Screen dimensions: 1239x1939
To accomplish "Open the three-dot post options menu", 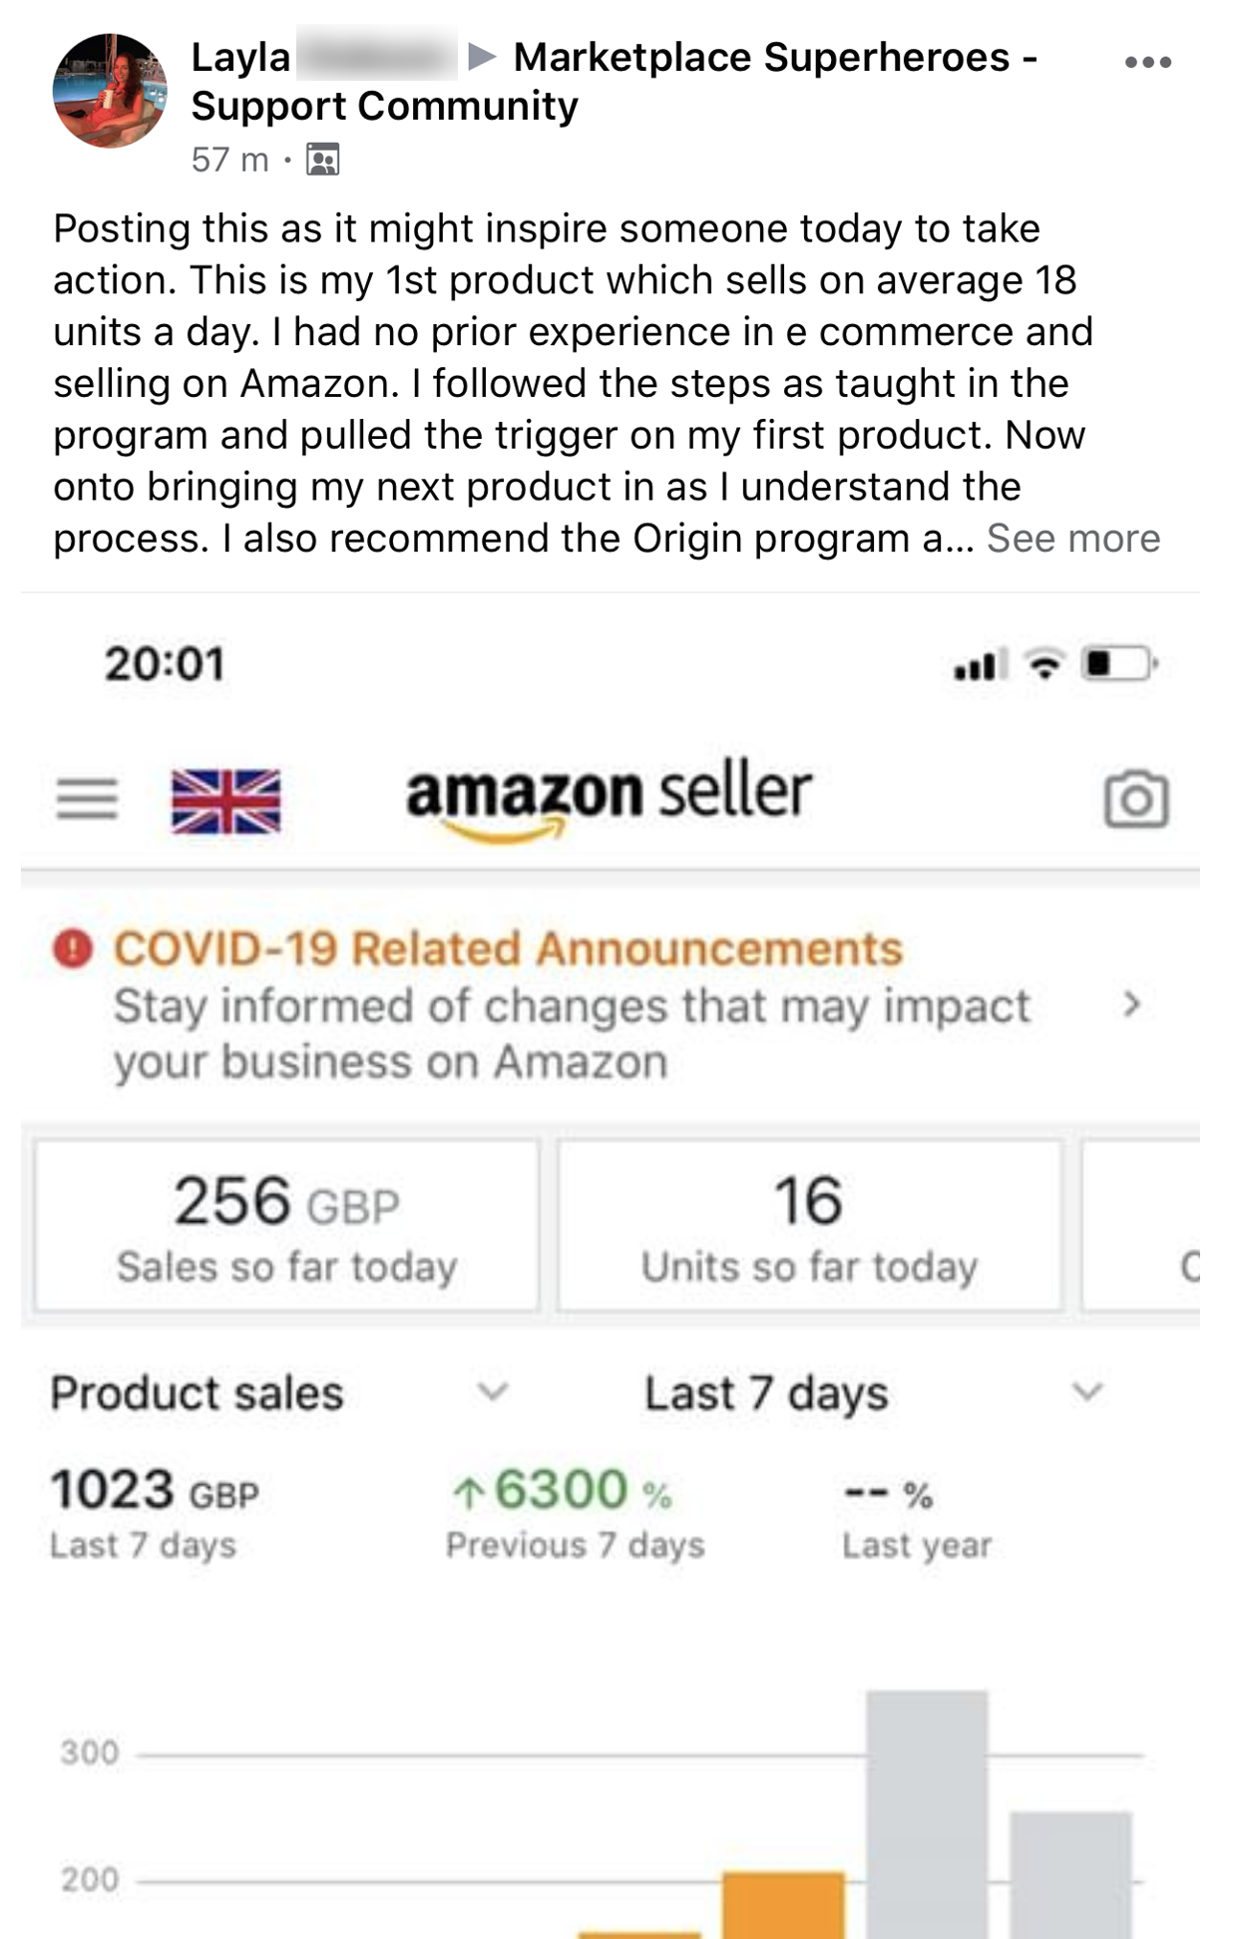I will coord(1147,62).
